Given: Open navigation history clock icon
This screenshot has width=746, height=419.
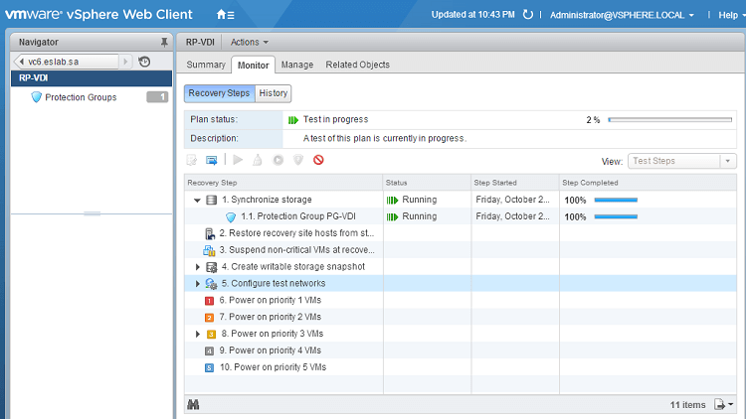Looking at the screenshot, I should pyautogui.click(x=145, y=62).
